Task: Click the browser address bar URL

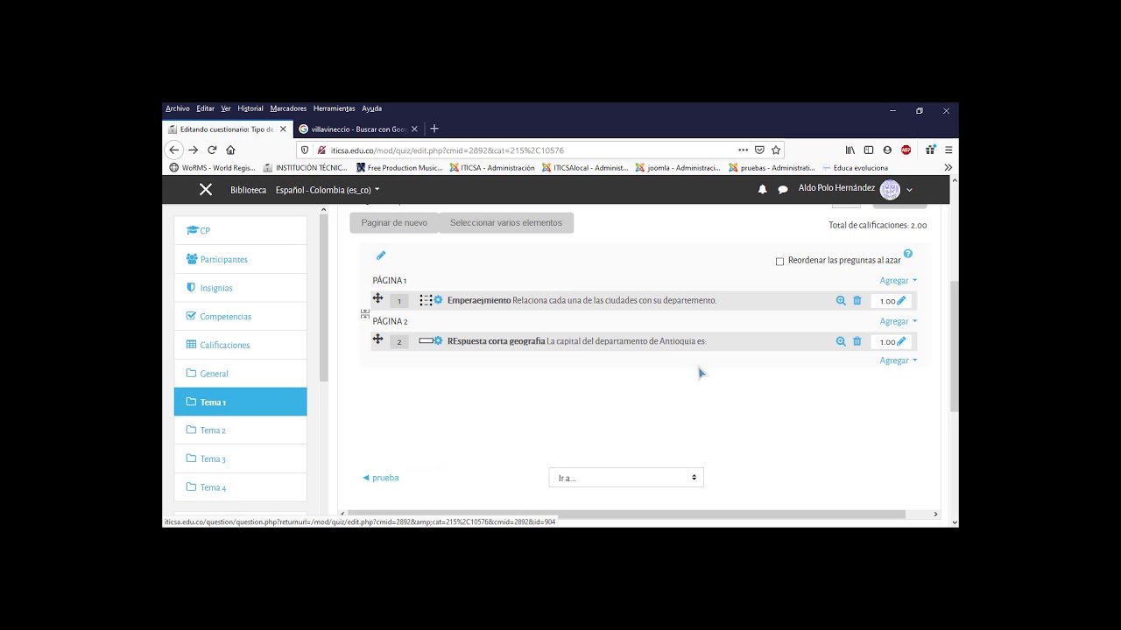Action: point(447,150)
